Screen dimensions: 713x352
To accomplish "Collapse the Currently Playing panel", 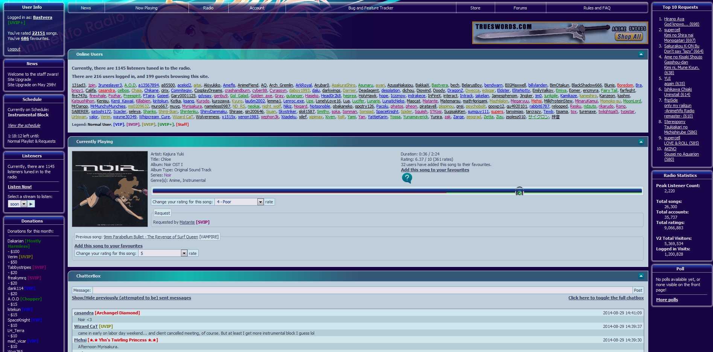I will [641, 142].
